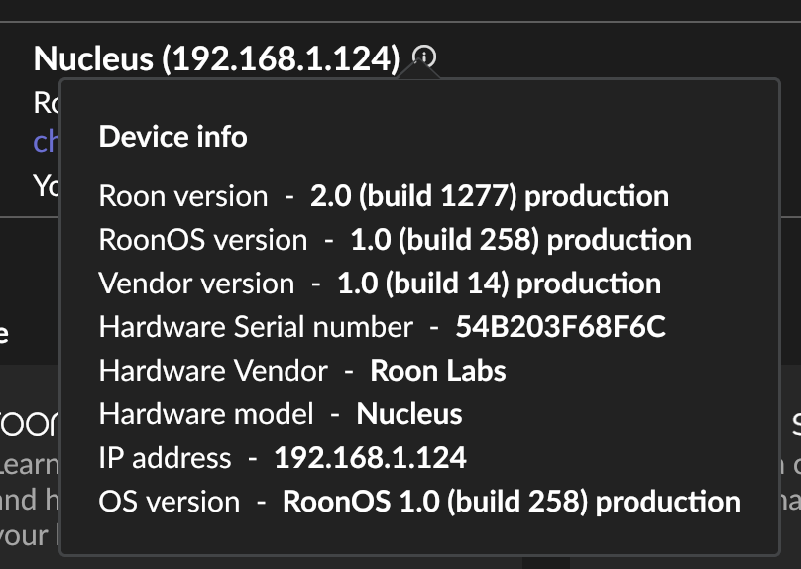The image size is (801, 569).
Task: Select the IP address value in popup
Action: click(370, 458)
